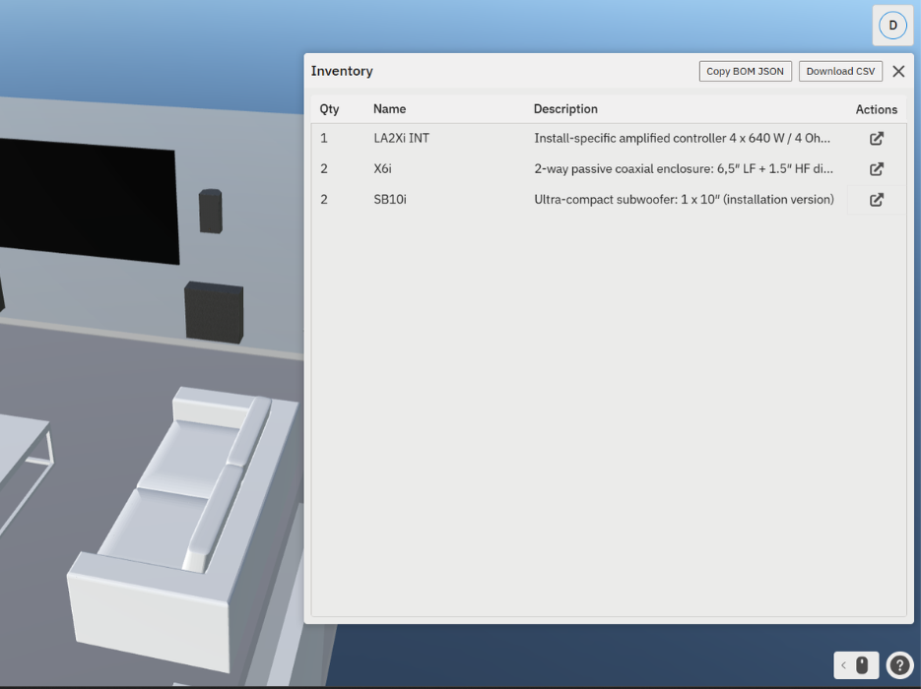Copy the BOM as JSON
Screen dimensions: 921x689
(745, 71)
